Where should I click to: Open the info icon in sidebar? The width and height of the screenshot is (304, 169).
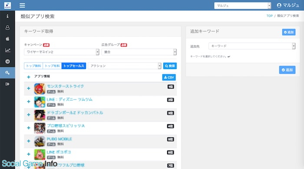point(7,16)
